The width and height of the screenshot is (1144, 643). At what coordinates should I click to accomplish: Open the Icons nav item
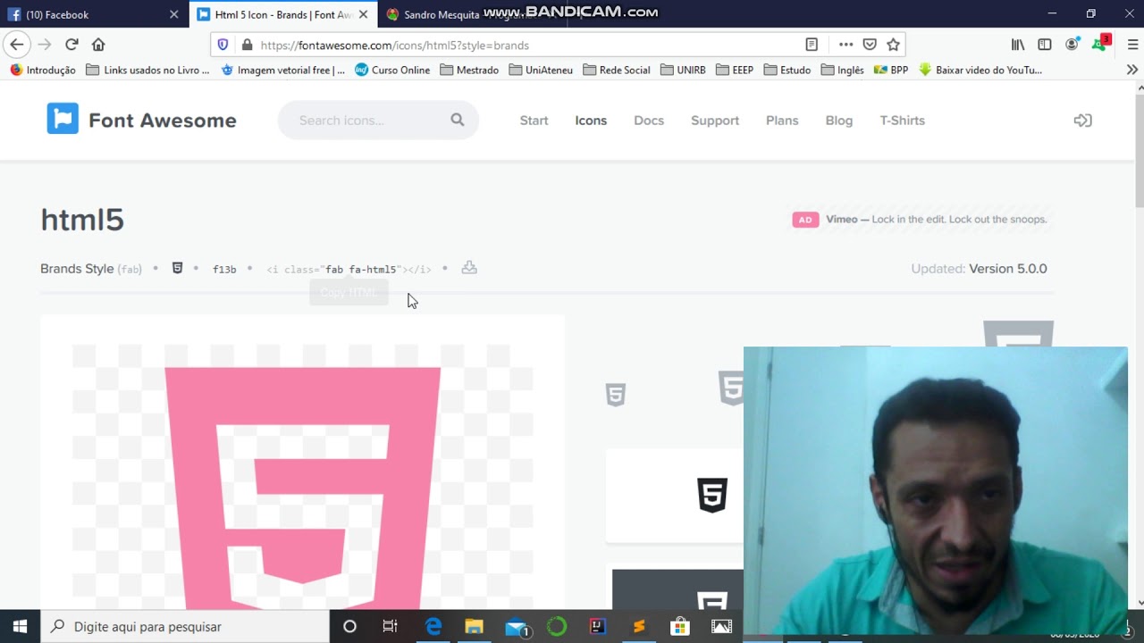[x=591, y=121]
